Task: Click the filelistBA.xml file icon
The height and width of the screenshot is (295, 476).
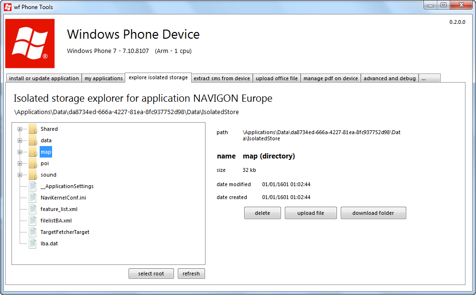Action: point(32,221)
